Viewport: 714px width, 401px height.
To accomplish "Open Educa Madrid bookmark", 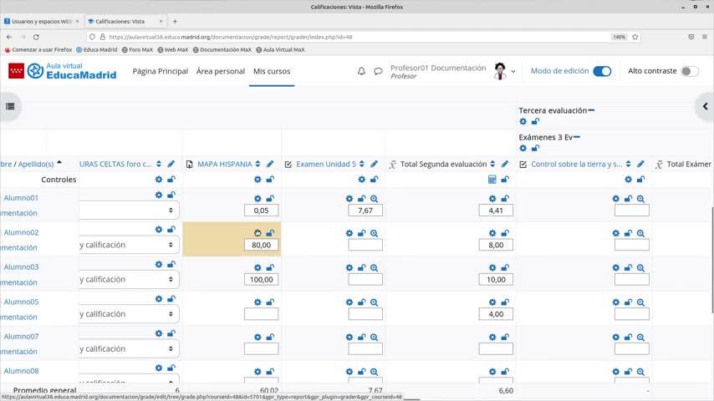I will 96,49.
